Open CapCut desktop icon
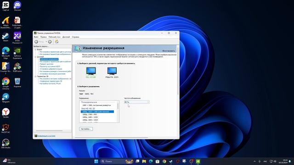Screen dimensions: 294x165 coord(6,6)
